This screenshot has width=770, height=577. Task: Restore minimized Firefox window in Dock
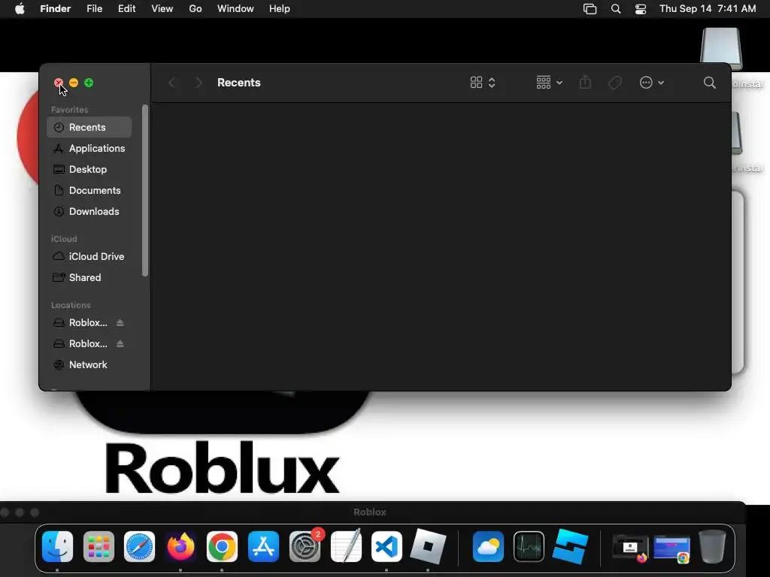pyautogui.click(x=631, y=548)
